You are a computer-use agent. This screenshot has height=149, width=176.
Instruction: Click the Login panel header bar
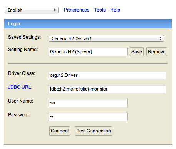tap(88, 24)
